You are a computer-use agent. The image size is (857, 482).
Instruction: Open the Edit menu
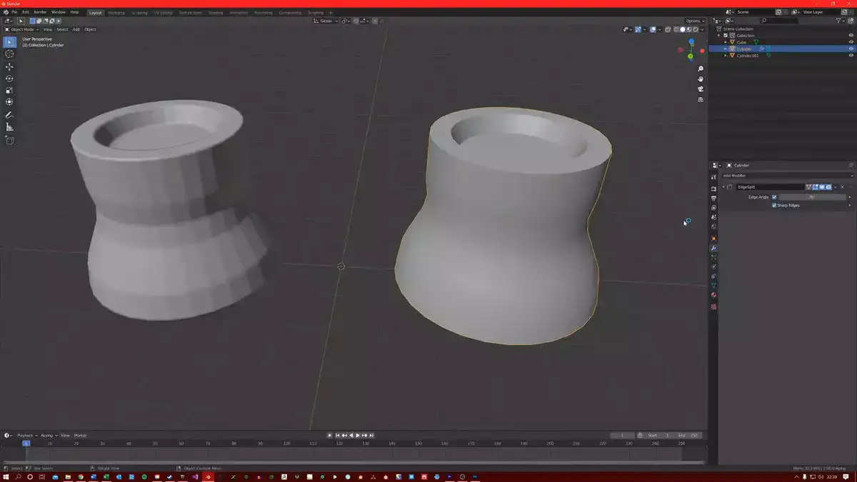26,12
